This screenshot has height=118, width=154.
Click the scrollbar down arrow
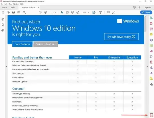(x=145, y=117)
